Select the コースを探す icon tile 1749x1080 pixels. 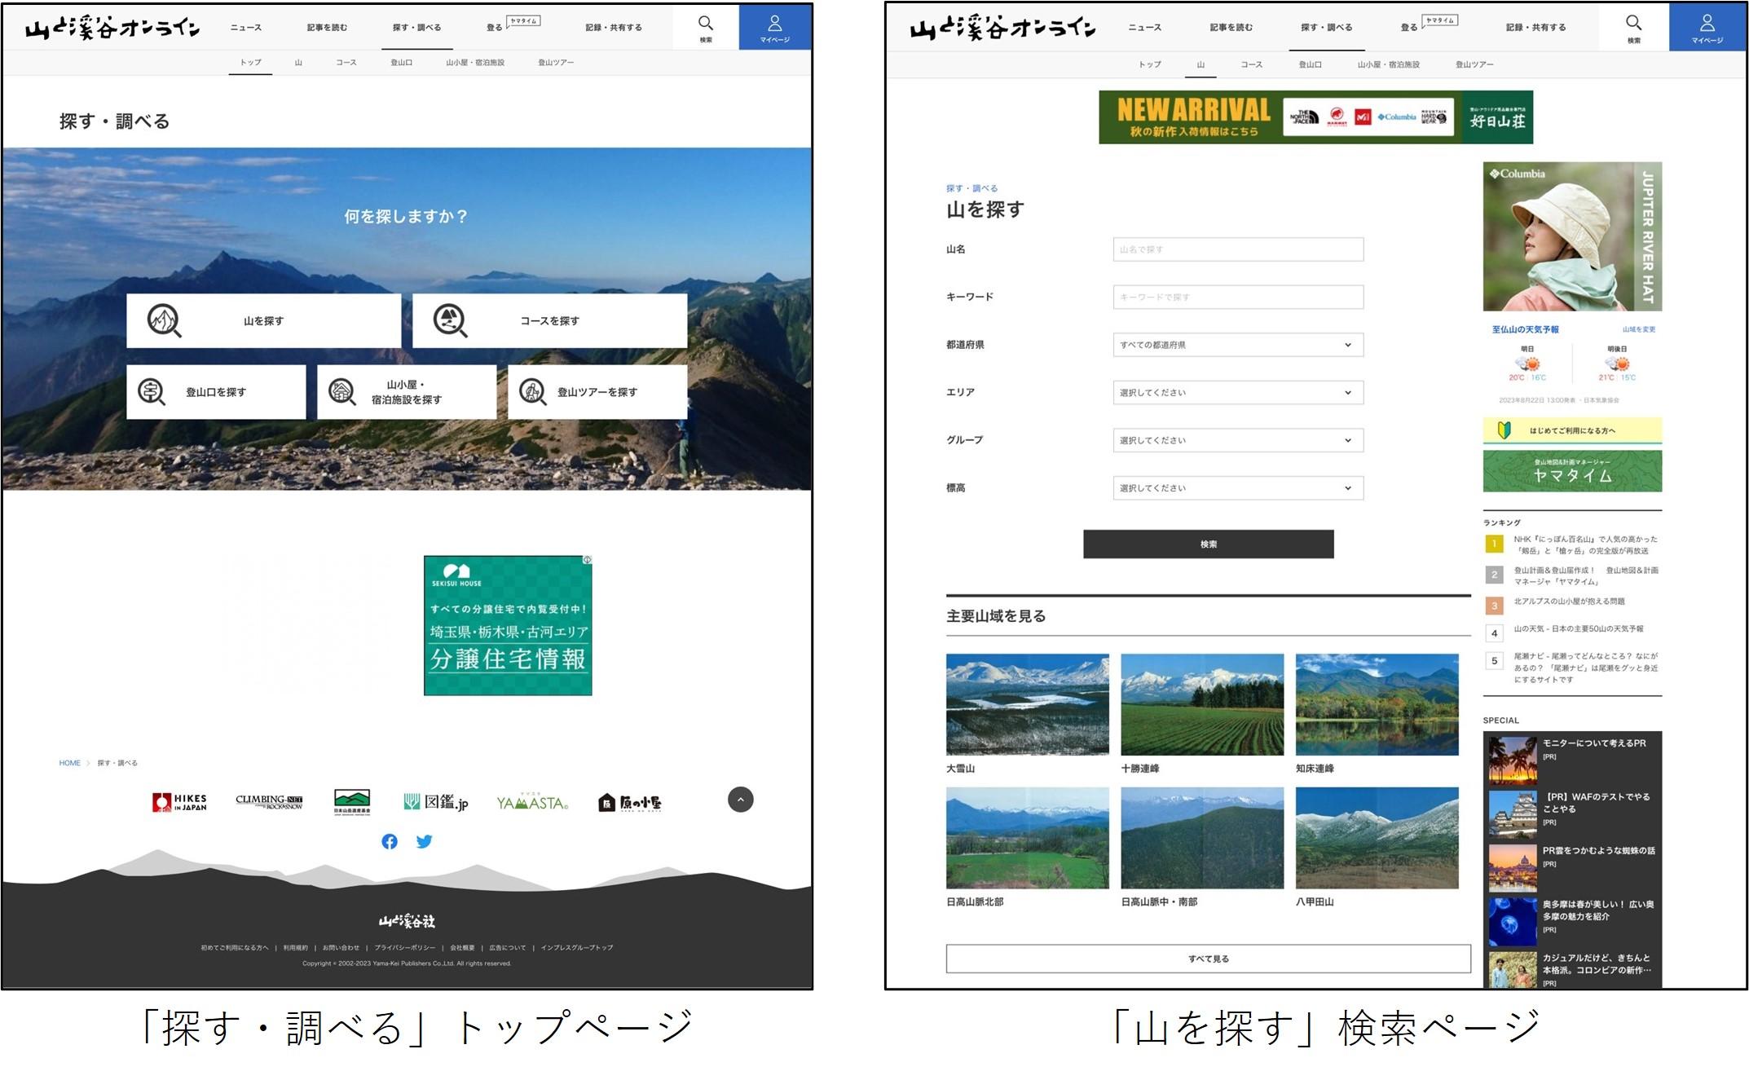[450, 321]
